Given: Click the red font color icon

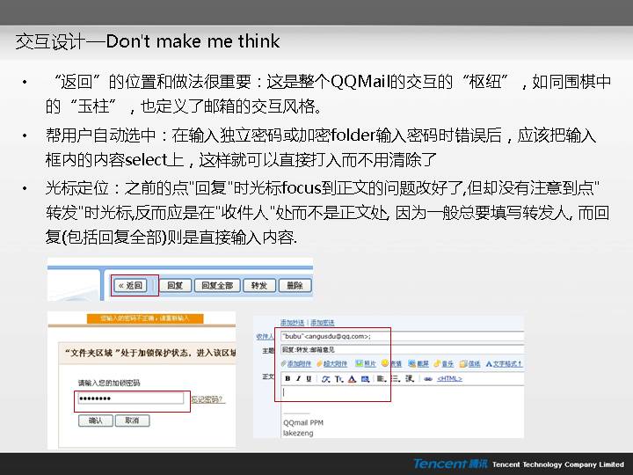Looking at the screenshot, I should 353,378.
